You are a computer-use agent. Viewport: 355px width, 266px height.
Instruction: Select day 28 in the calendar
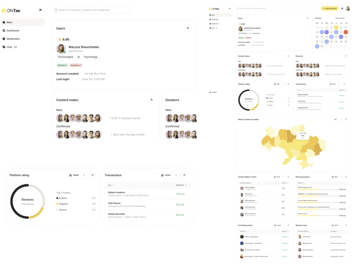tap(322, 46)
